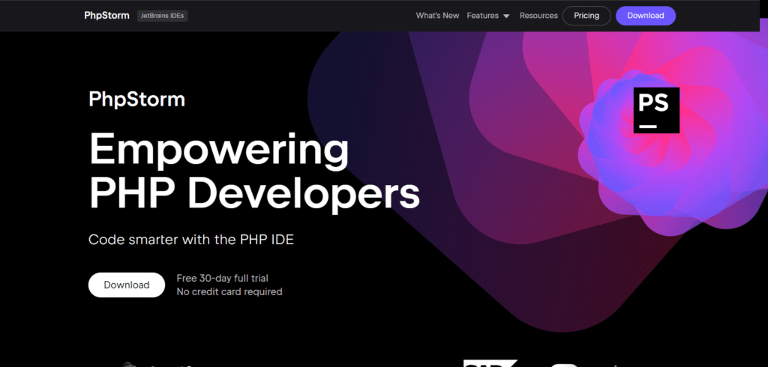The width and height of the screenshot is (768, 367).
Task: Click the PhpStorm logo in navigation bar
Action: 106,16
